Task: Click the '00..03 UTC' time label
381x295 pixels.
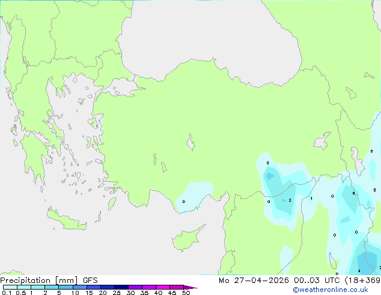Action: pyautogui.click(x=317, y=281)
